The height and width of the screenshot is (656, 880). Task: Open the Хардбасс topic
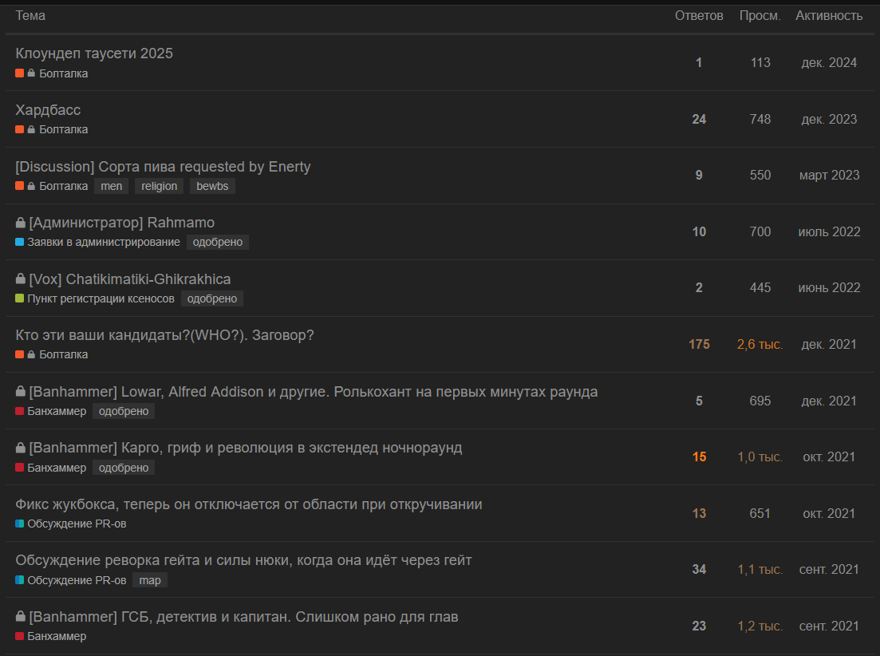tap(48, 110)
